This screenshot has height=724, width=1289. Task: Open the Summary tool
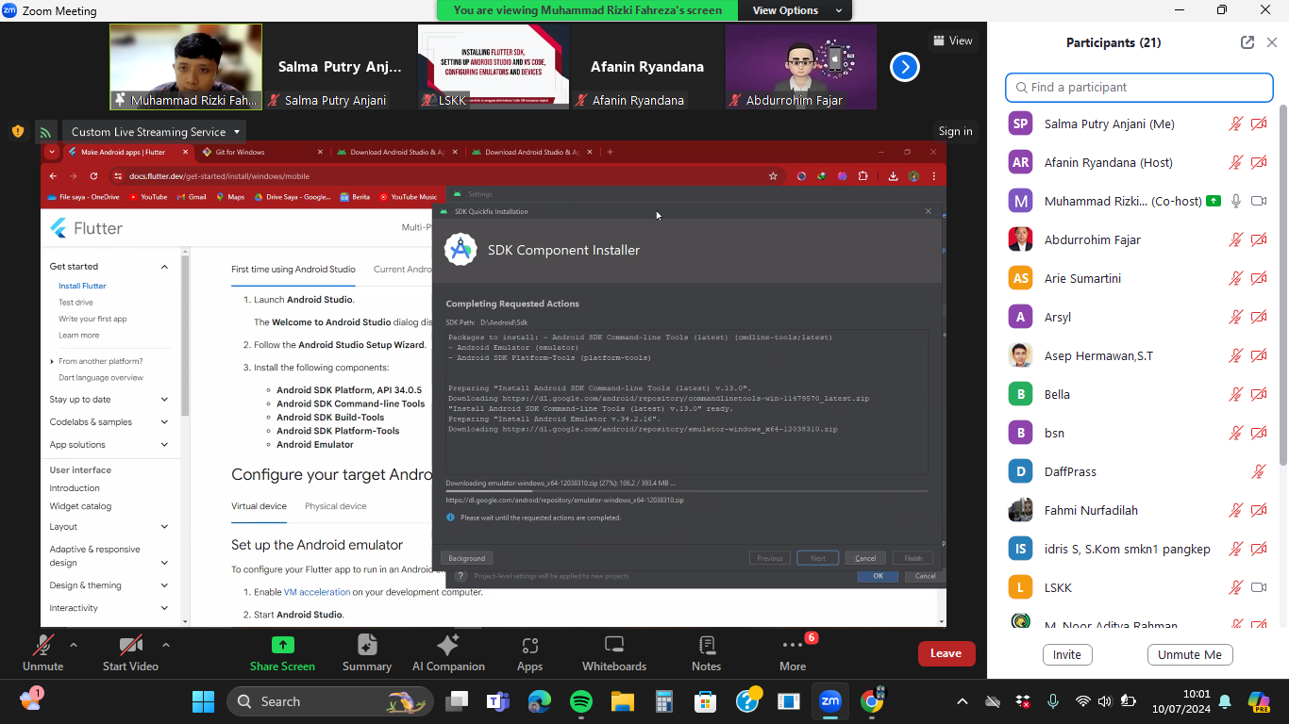pos(367,653)
